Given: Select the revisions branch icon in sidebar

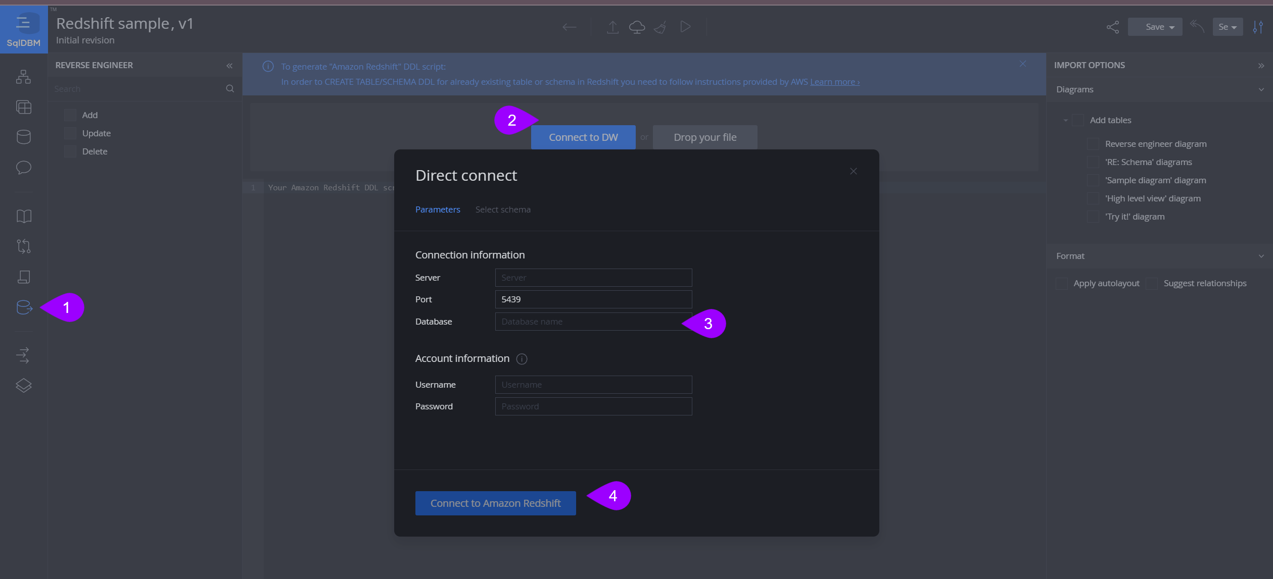Looking at the screenshot, I should [x=23, y=246].
